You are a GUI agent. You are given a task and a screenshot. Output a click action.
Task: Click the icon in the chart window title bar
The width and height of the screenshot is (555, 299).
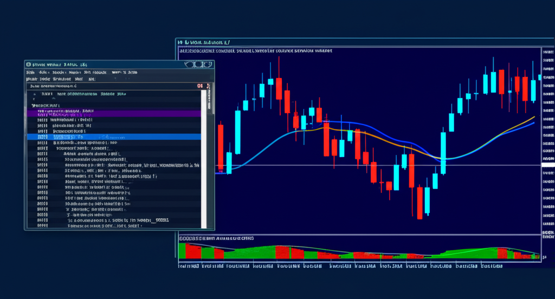[x=180, y=42]
